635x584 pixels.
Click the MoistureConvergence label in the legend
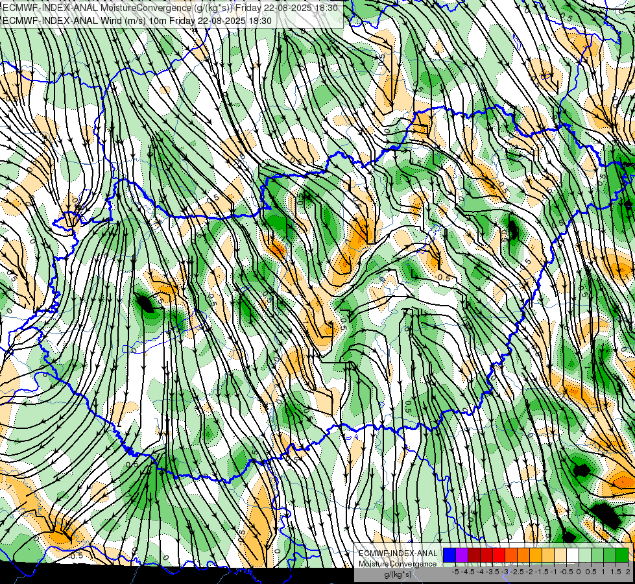tap(398, 564)
